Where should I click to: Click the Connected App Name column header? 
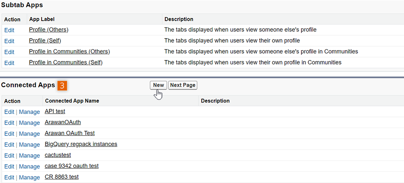coord(72,101)
